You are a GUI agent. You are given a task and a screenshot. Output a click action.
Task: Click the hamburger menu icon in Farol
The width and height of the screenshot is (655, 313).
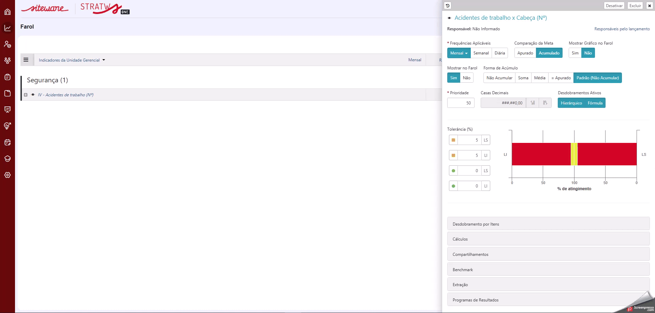[26, 60]
